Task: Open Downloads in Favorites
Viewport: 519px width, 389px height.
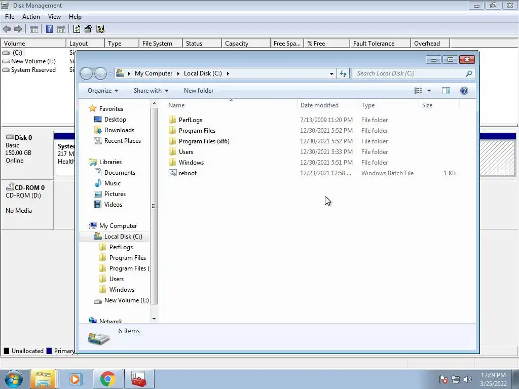Action: (x=119, y=130)
